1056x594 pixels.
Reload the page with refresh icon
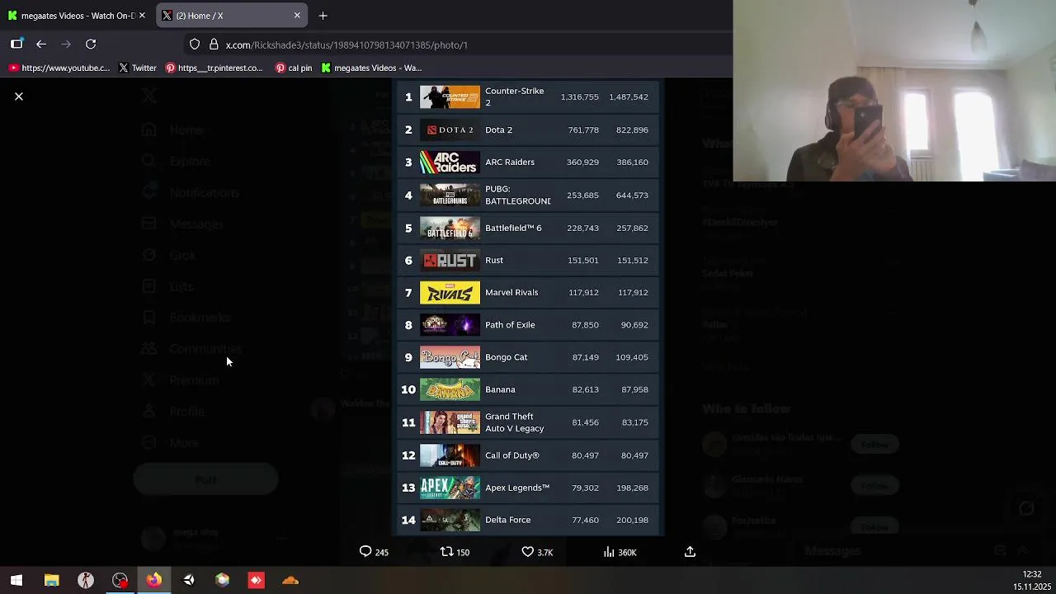pos(91,45)
